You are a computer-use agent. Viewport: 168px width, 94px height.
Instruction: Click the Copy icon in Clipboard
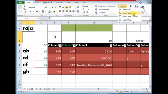point(25,9)
